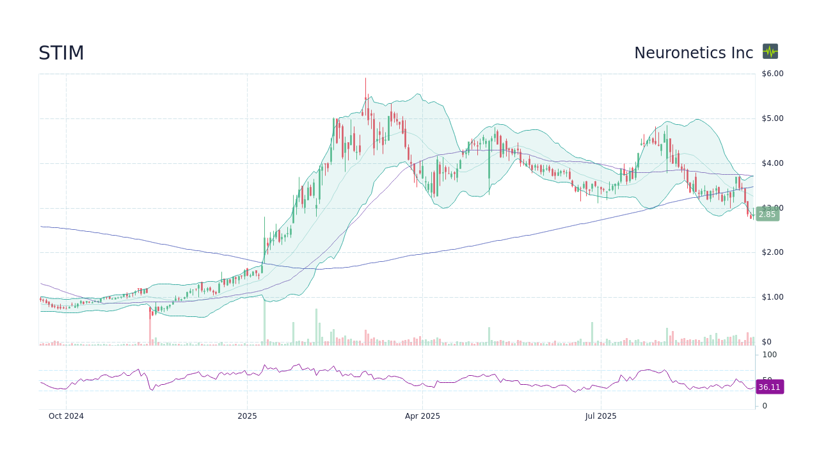This screenshot has height=461, width=819.
Task: Select the $2.00 price axis label
Action: point(772,252)
